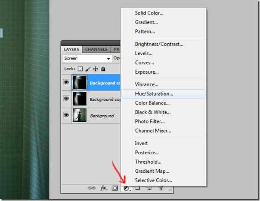Select Color Balance from the menu
This screenshot has height=201, width=260.
(x=152, y=103)
